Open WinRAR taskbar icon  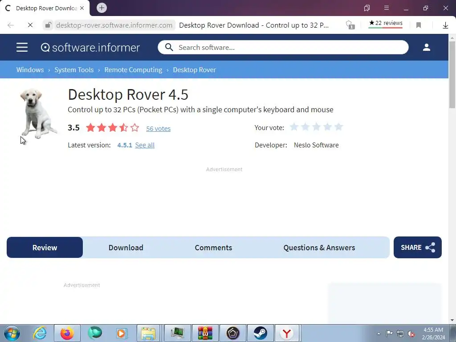(205, 333)
